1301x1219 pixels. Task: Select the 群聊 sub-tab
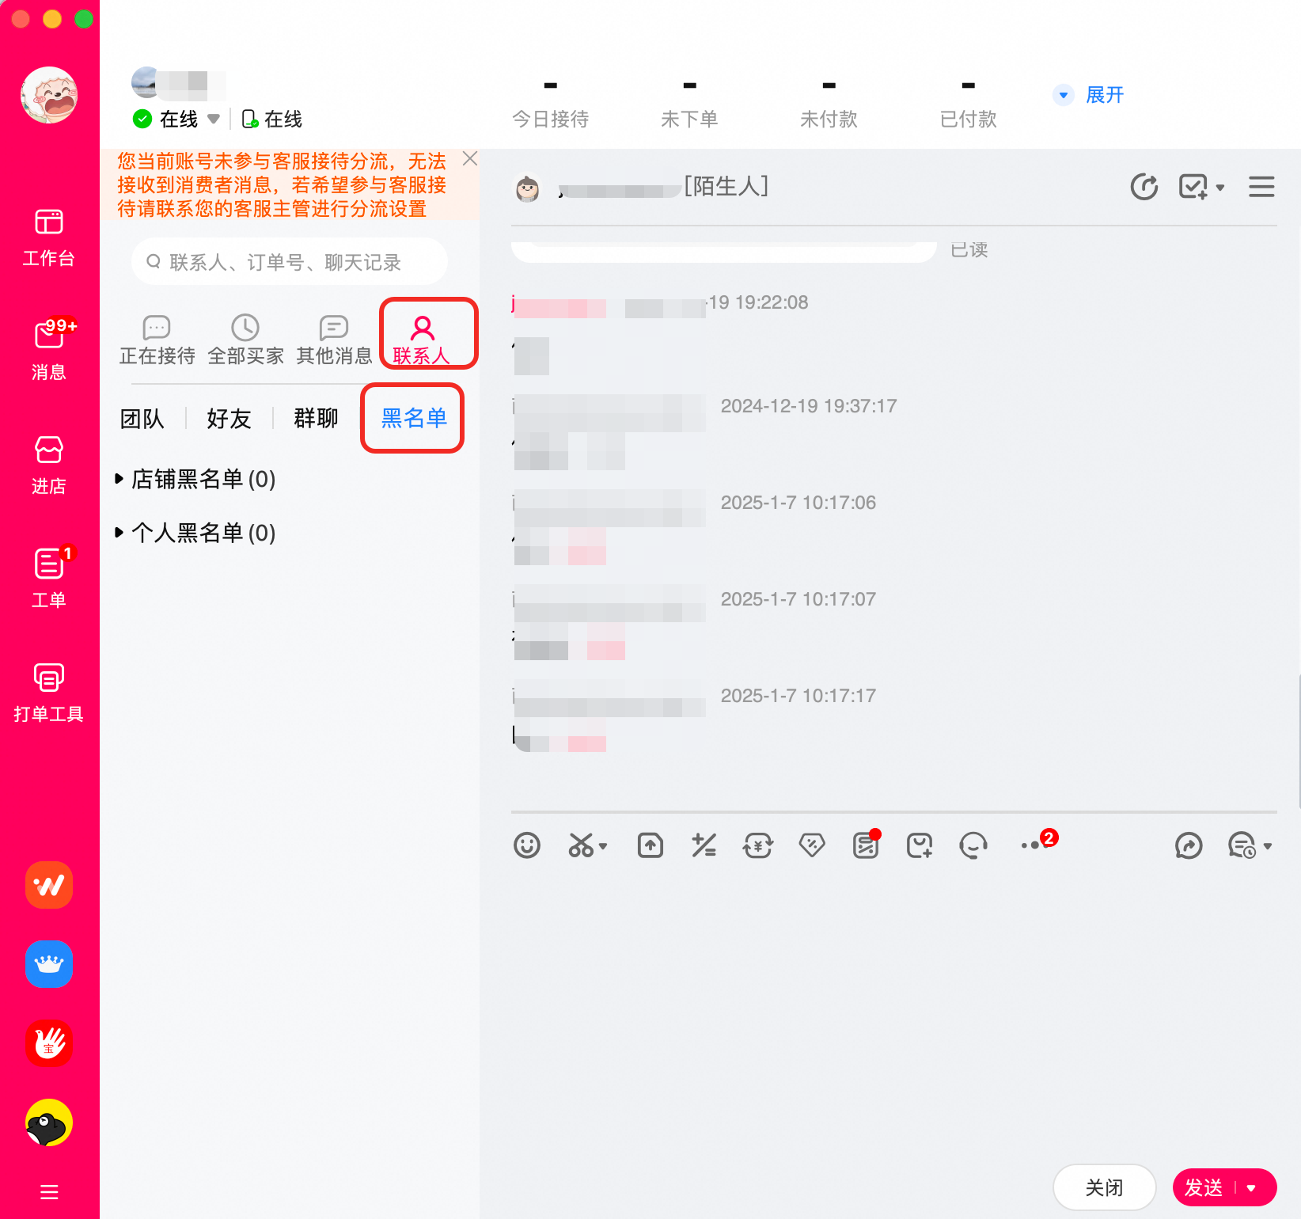(x=316, y=419)
